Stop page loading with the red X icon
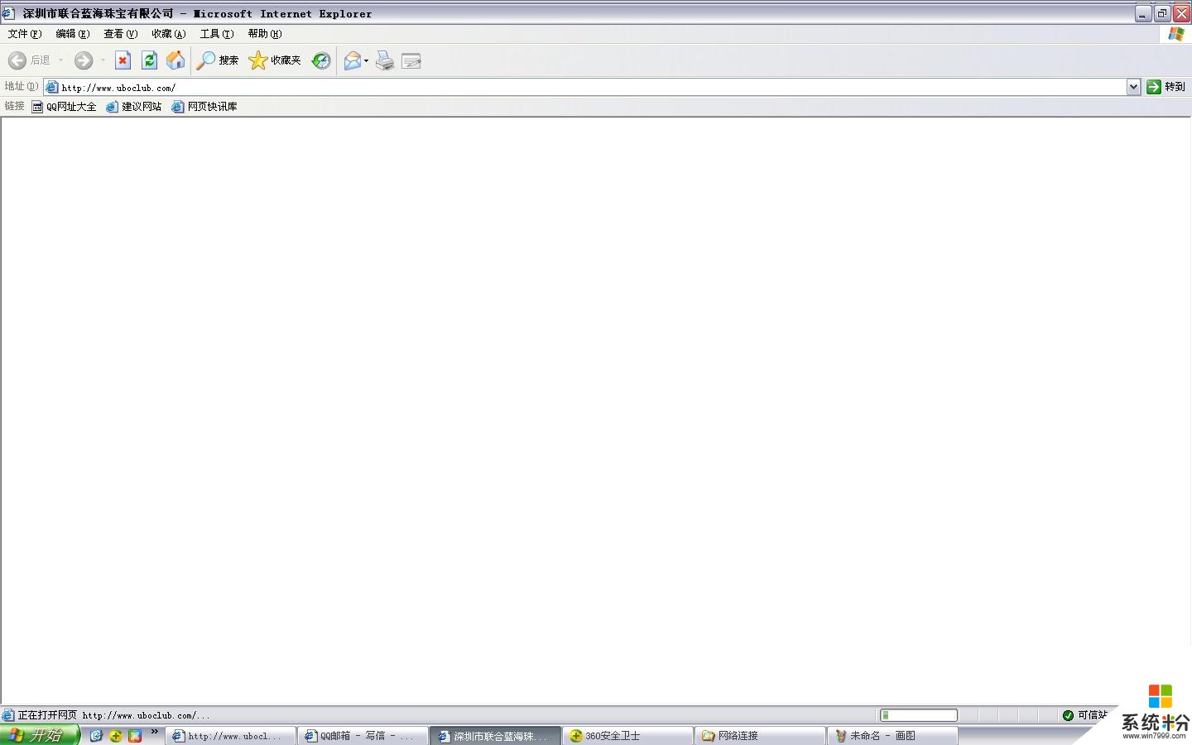 pyautogui.click(x=123, y=60)
